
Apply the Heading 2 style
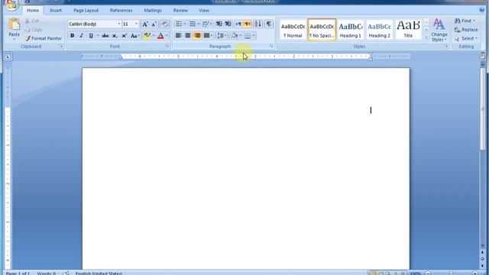379,30
